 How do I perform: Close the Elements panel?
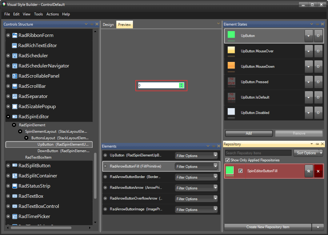click(x=218, y=146)
